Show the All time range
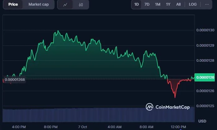Image resolution: width=217 pixels, height=130 pixels. (x=178, y=4)
